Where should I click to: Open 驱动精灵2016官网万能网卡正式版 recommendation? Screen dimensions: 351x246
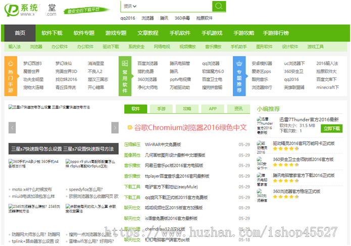[x=304, y=143]
